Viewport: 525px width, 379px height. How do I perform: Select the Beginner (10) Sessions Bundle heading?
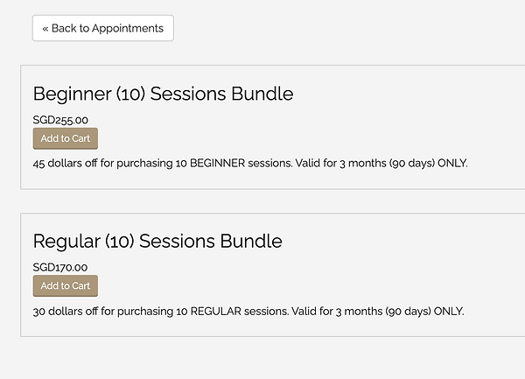pyautogui.click(x=163, y=94)
